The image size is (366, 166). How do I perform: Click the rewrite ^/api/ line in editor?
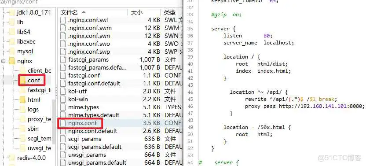point(291,99)
